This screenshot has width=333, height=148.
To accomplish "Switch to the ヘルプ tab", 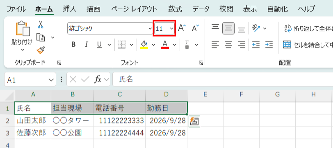I will click(306, 9).
